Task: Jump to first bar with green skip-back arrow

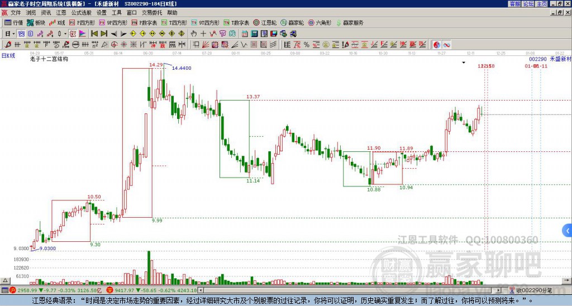Action: pyautogui.click(x=94, y=34)
